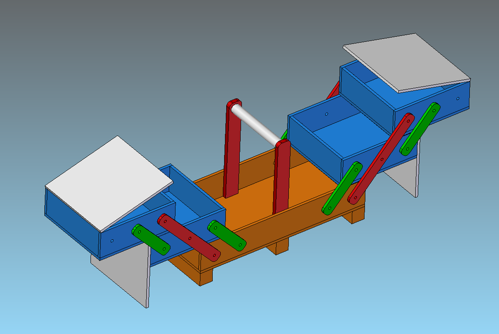The width and height of the screenshot is (499, 334).
Task: Select the center foot under the orange base
Action: point(277,247)
